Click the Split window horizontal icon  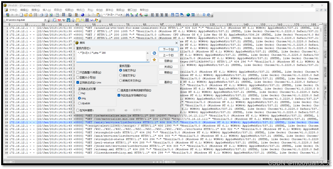pyautogui.click(x=172, y=15)
